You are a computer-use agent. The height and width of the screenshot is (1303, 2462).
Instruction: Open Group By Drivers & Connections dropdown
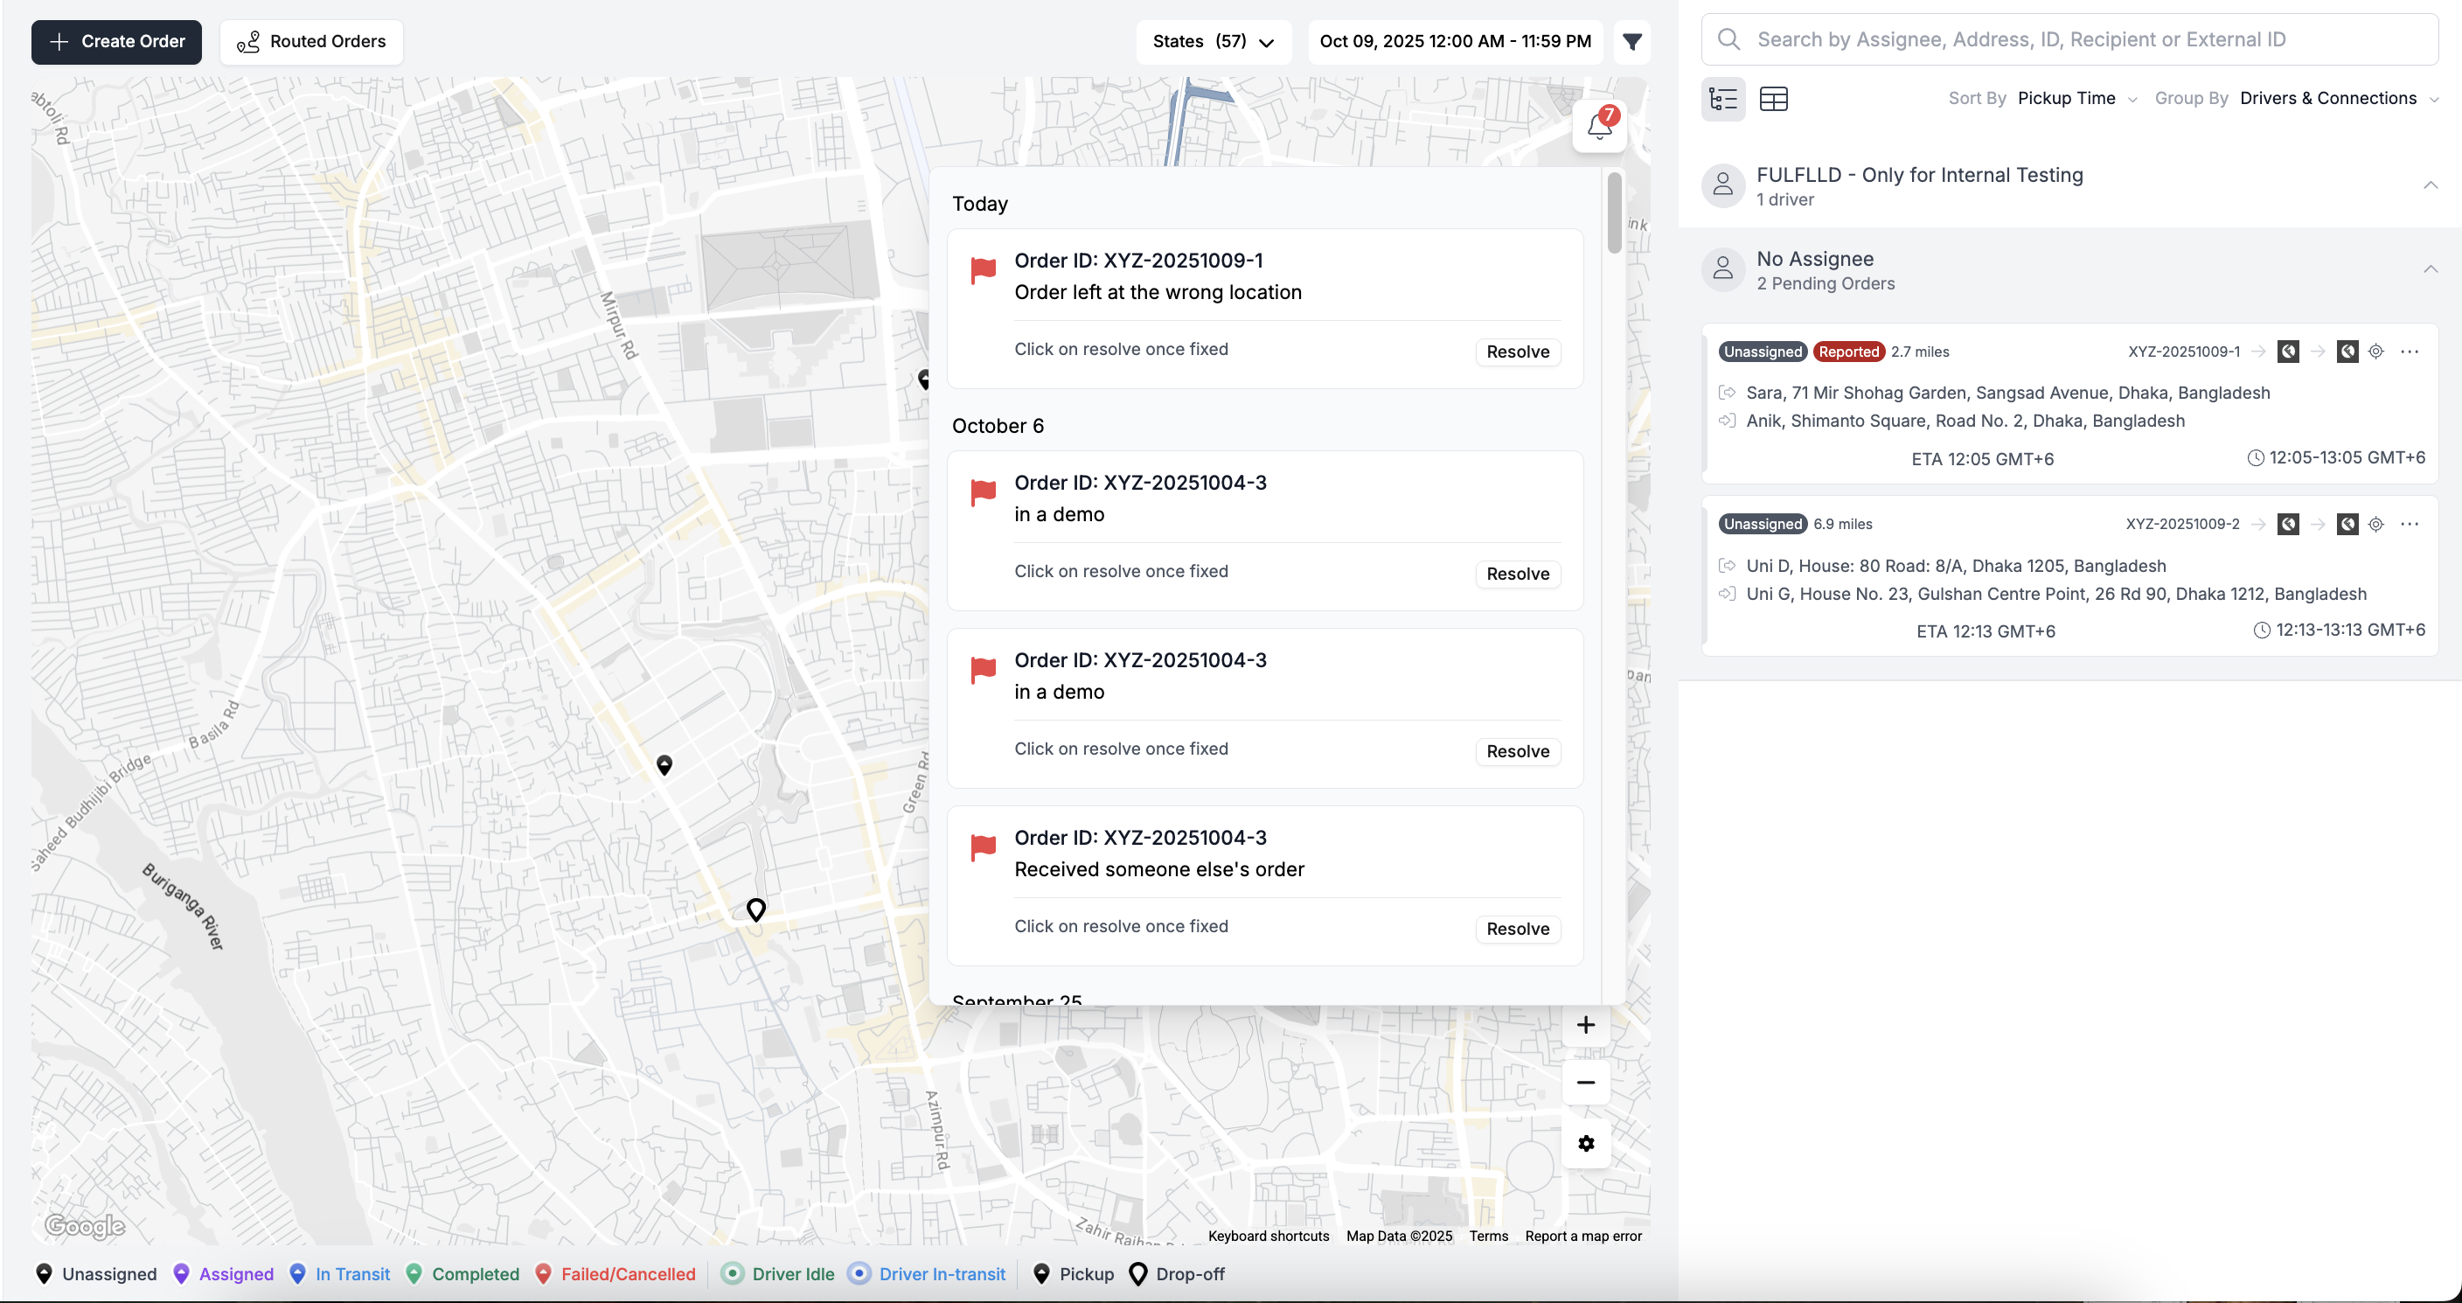tap(2338, 99)
